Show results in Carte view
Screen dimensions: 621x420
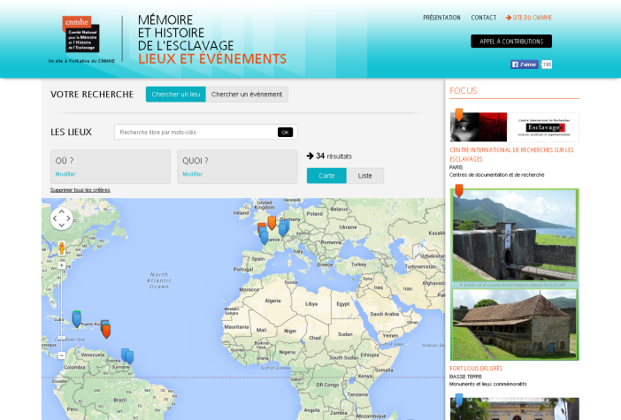(x=326, y=176)
